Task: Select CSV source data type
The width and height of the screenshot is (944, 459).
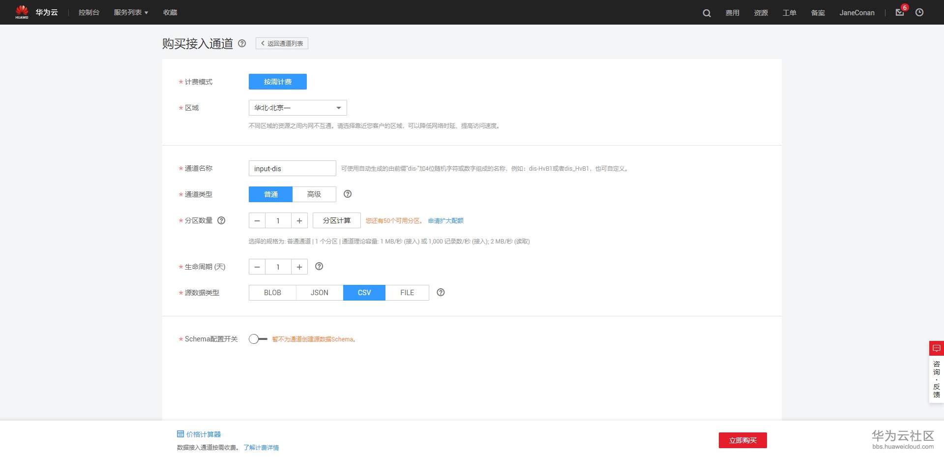Action: [364, 293]
